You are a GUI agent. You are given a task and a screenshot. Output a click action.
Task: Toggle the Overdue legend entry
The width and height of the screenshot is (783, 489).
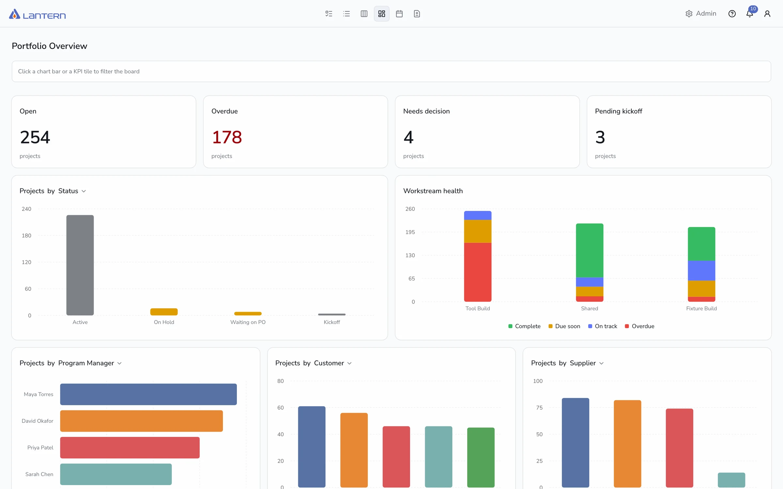(639, 326)
